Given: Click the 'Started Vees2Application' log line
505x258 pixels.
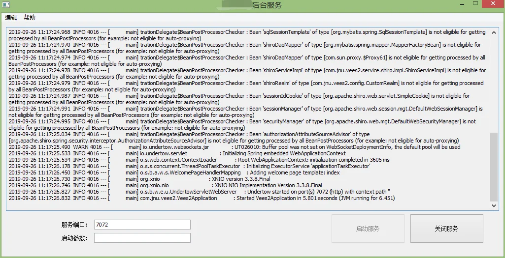Looking at the screenshot, I should coord(202,198).
